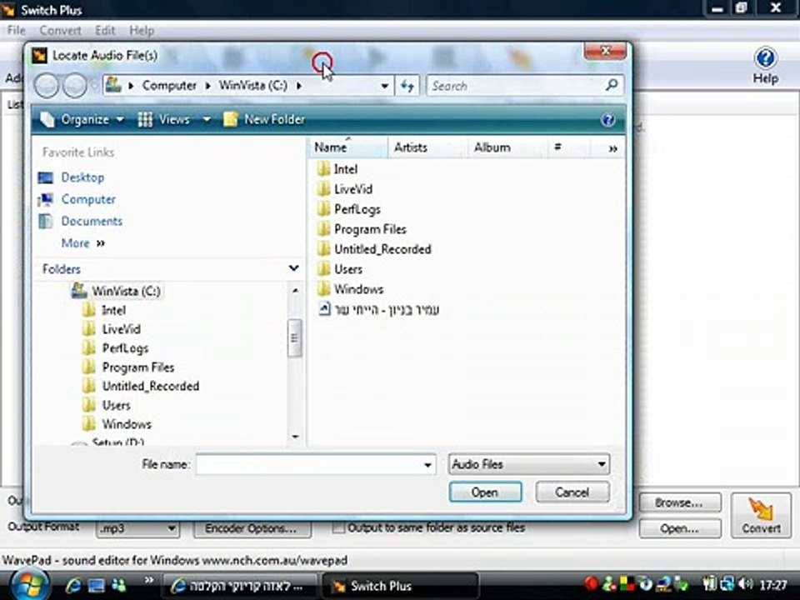Click New Folder in the dialog toolbar
The width and height of the screenshot is (800, 600).
pos(264,119)
